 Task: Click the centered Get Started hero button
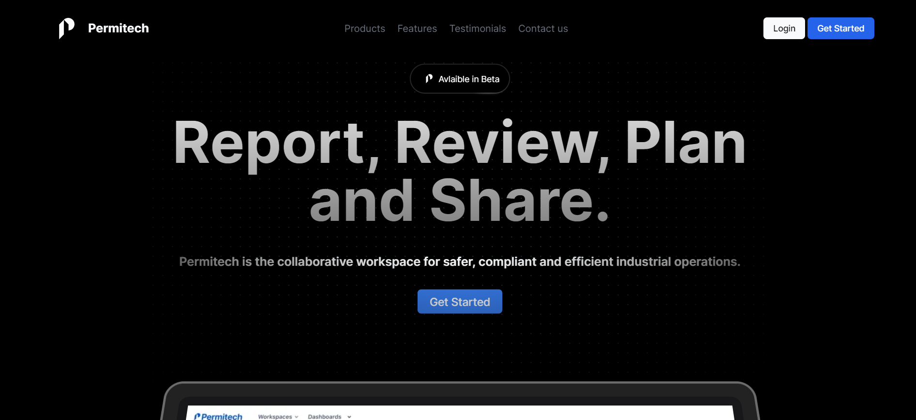click(x=459, y=302)
